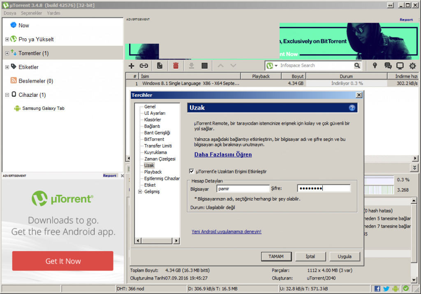Select Playback in preferences tree
Image resolution: width=421 pixels, height=294 pixels.
point(153,172)
